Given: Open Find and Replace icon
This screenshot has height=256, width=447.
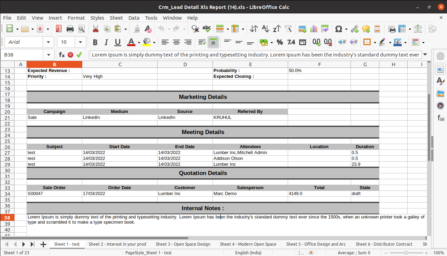Looking at the screenshot, I should tap(196, 29).
